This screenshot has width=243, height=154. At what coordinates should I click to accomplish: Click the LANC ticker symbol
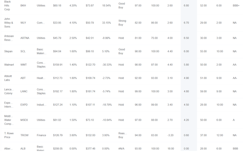click(x=24, y=91)
